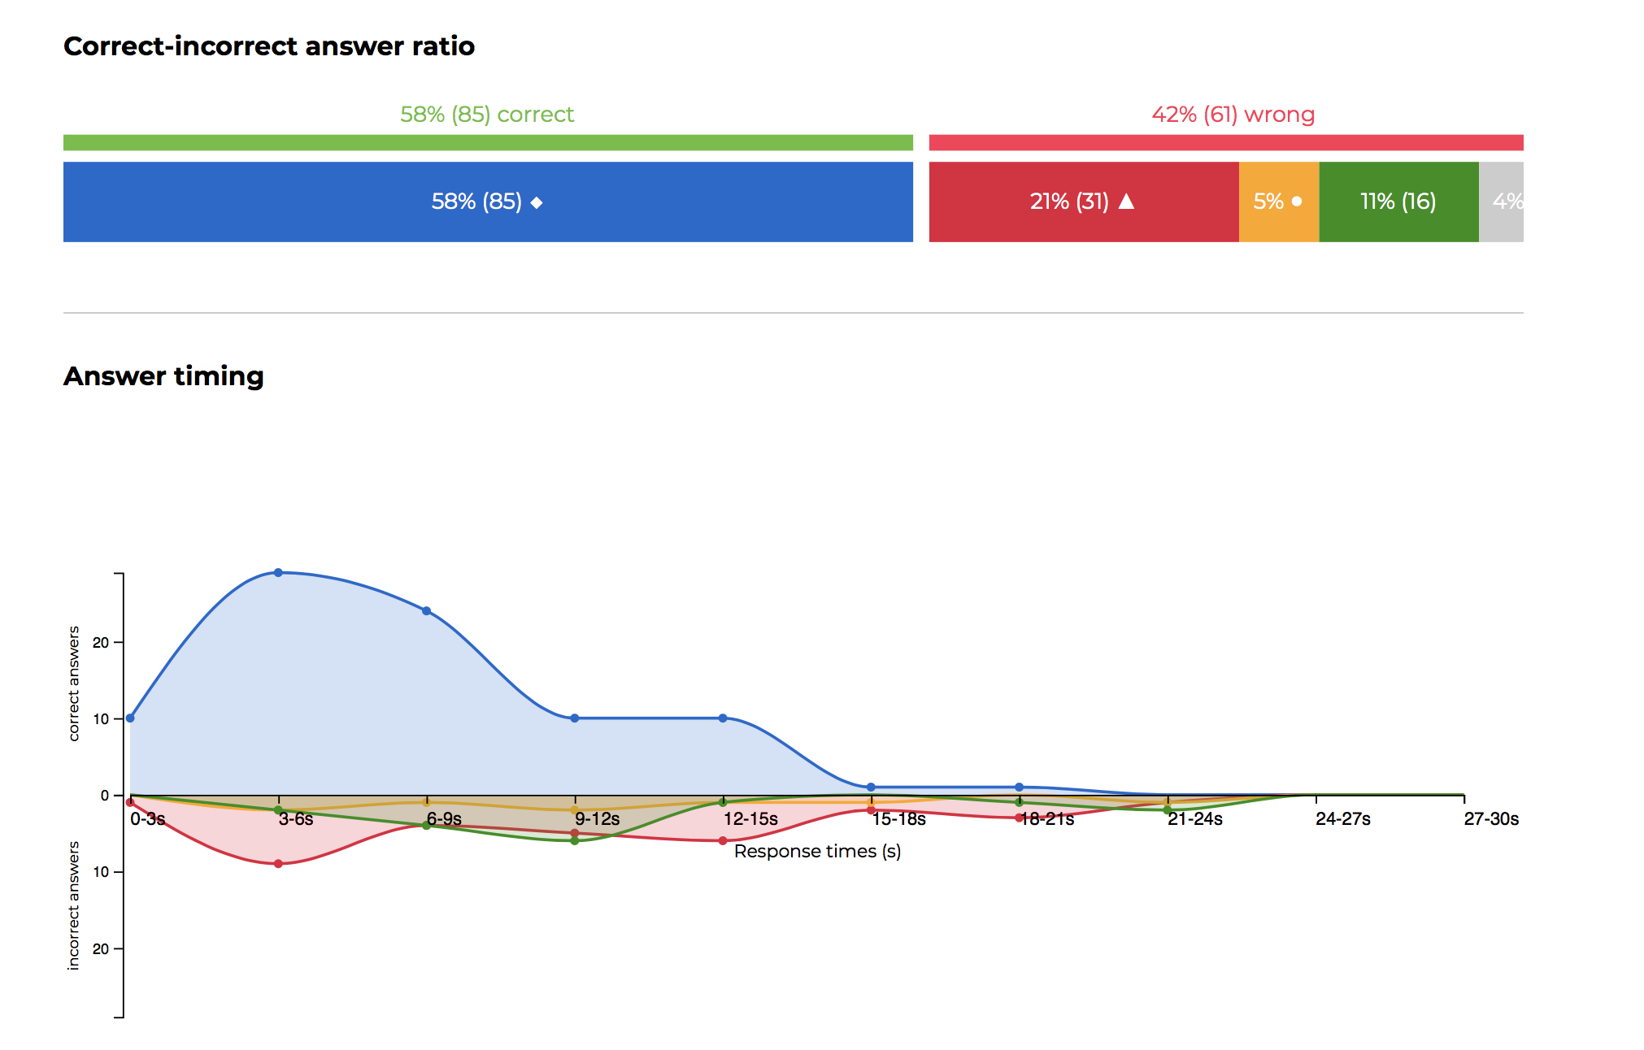Click red data point at 3-6s
The width and height of the screenshot is (1644, 1050).
(278, 863)
